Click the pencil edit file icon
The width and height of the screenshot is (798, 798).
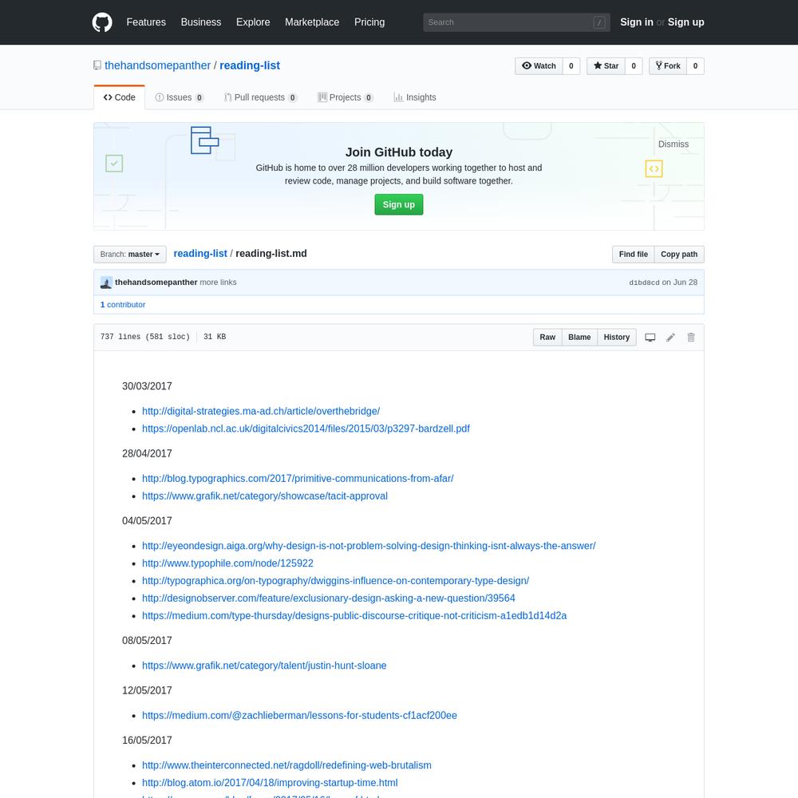[671, 338]
